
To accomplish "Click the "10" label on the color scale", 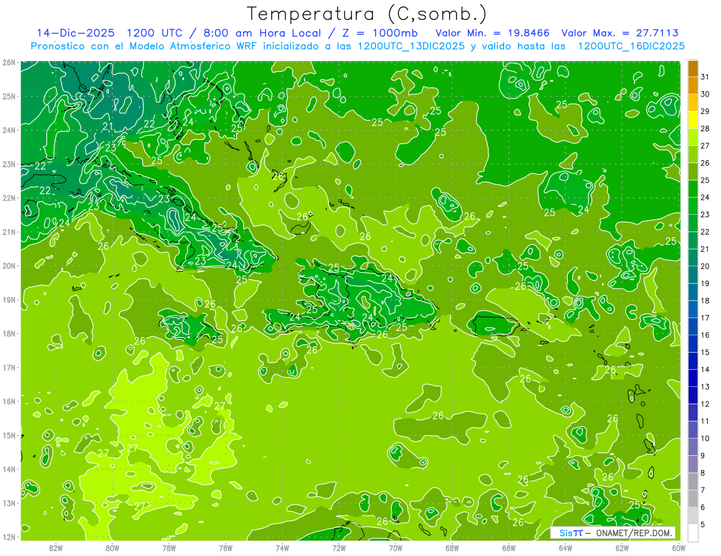I will tap(705, 438).
